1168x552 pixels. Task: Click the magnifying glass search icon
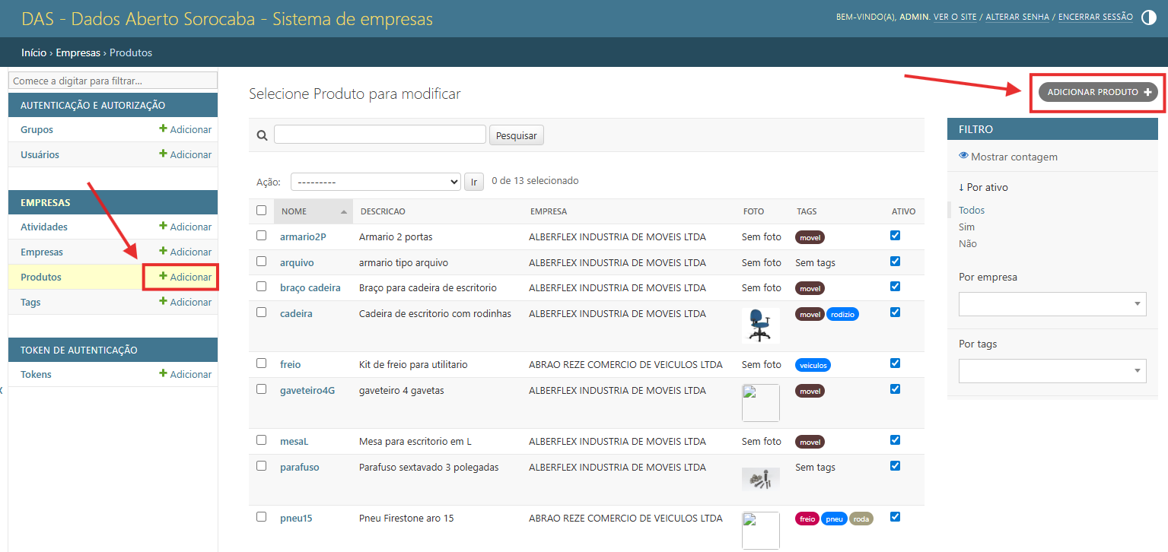(262, 135)
